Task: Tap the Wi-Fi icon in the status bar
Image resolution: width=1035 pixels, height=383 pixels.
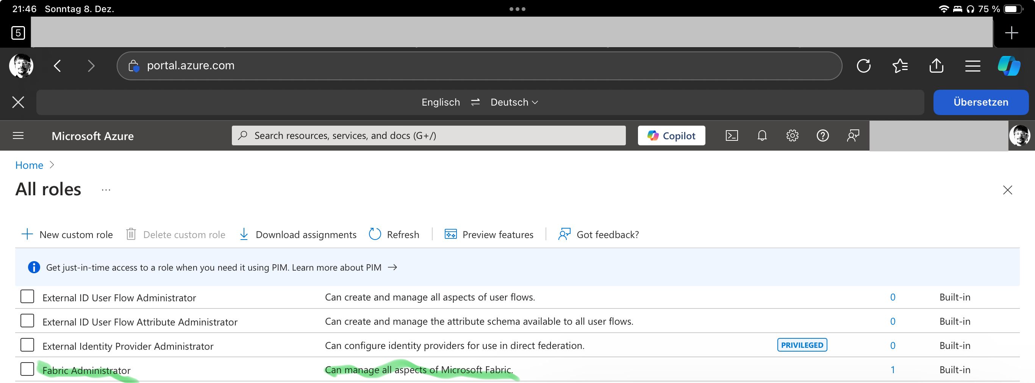Action: pos(943,9)
